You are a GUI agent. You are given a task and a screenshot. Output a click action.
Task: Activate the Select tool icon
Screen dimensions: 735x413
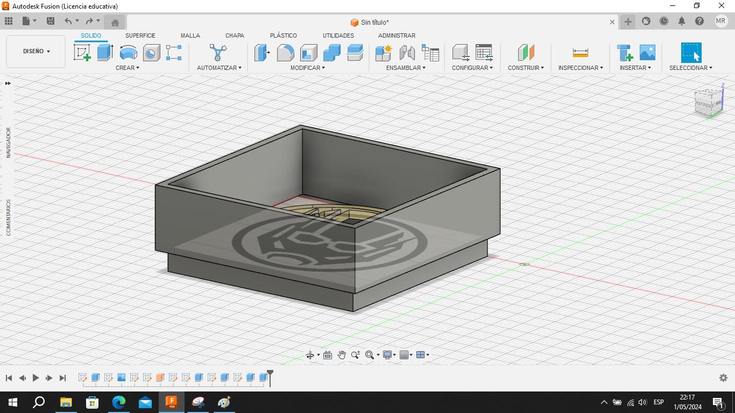[x=691, y=53]
